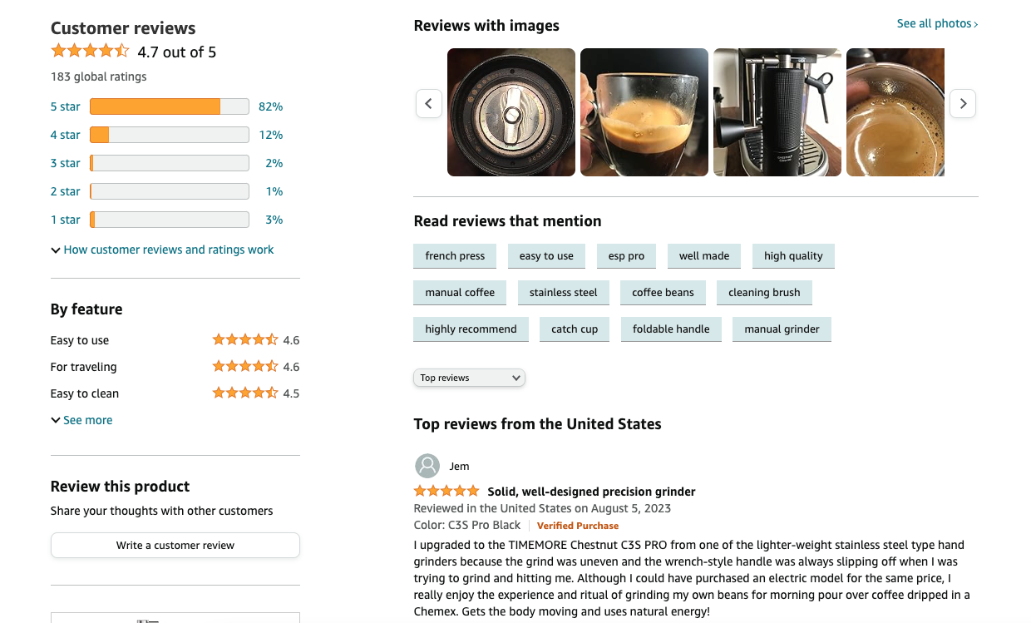Click the previous review images arrow
This screenshot has height=623, width=1031.
point(429,104)
